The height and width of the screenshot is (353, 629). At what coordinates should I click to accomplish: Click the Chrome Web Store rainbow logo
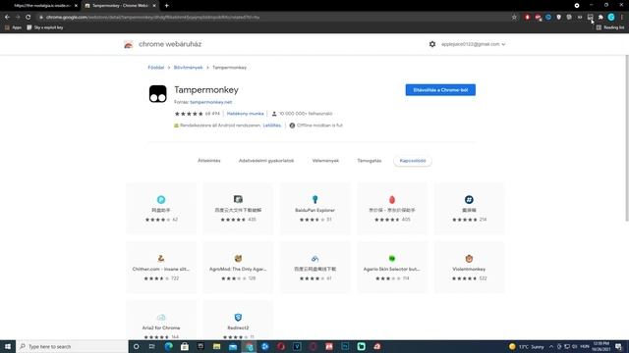pos(129,44)
